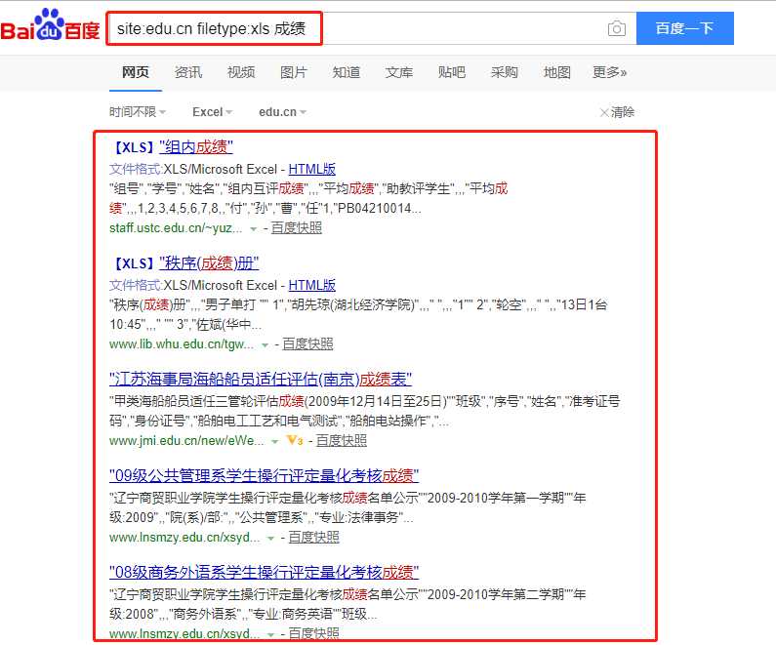776x645 pixels.
Task: Open 百度快照 for staff.ustc.edu.cn result
Action: (x=297, y=228)
